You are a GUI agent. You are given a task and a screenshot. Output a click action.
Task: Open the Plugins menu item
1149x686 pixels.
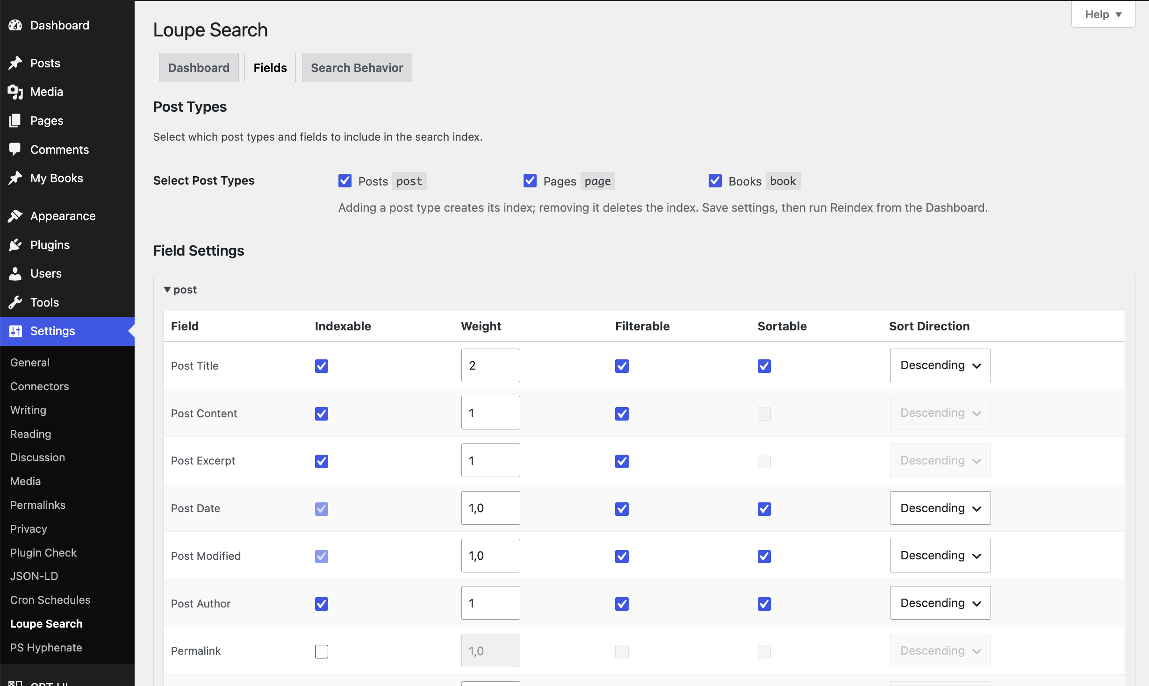click(67, 245)
